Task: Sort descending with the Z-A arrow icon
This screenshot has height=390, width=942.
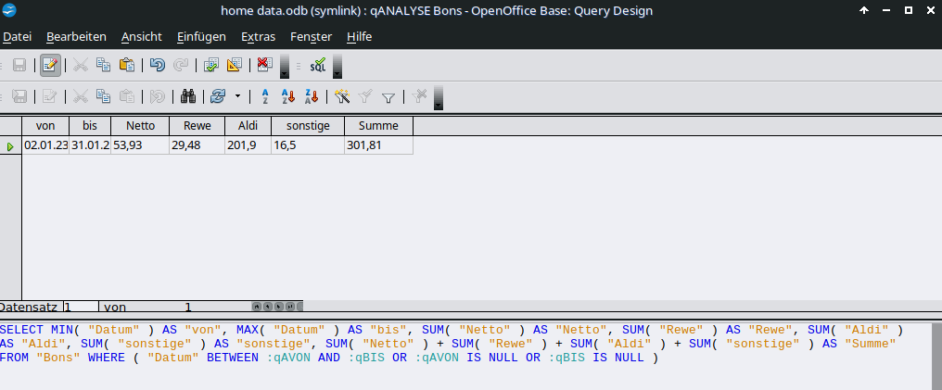Action: pyautogui.click(x=312, y=96)
